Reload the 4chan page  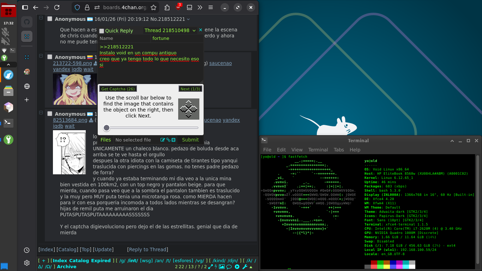57,7
